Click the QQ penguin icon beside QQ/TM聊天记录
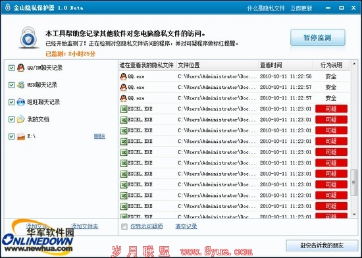362x258 pixels. coord(21,68)
